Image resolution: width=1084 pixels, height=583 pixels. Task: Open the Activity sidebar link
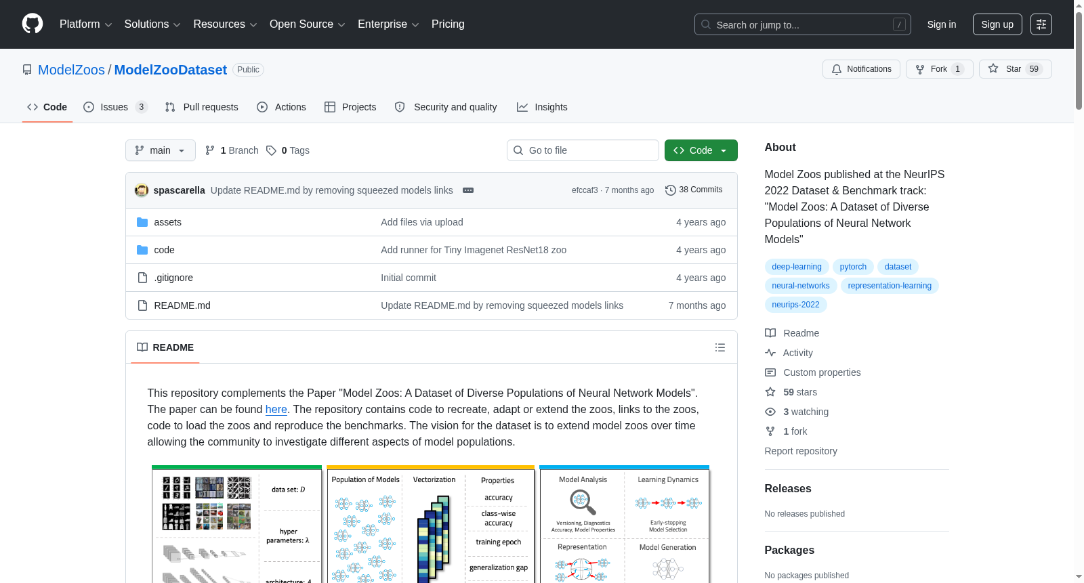pyautogui.click(x=789, y=353)
